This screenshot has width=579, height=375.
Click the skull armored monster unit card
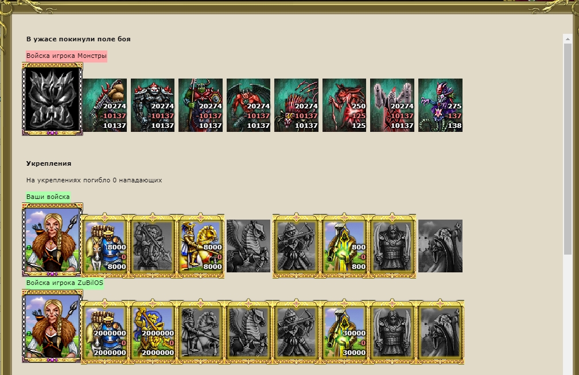tap(153, 105)
